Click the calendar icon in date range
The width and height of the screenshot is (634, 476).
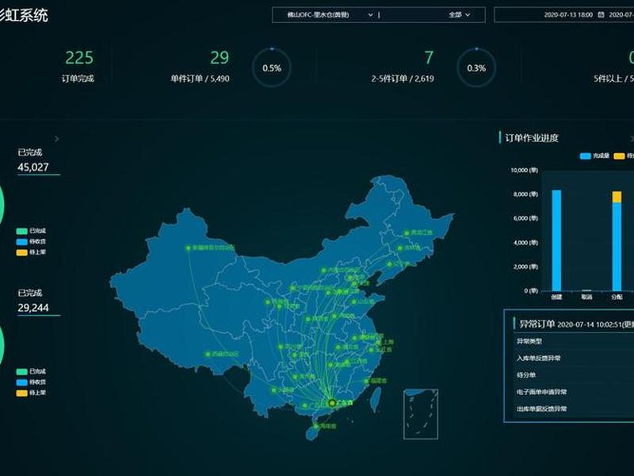click(601, 15)
